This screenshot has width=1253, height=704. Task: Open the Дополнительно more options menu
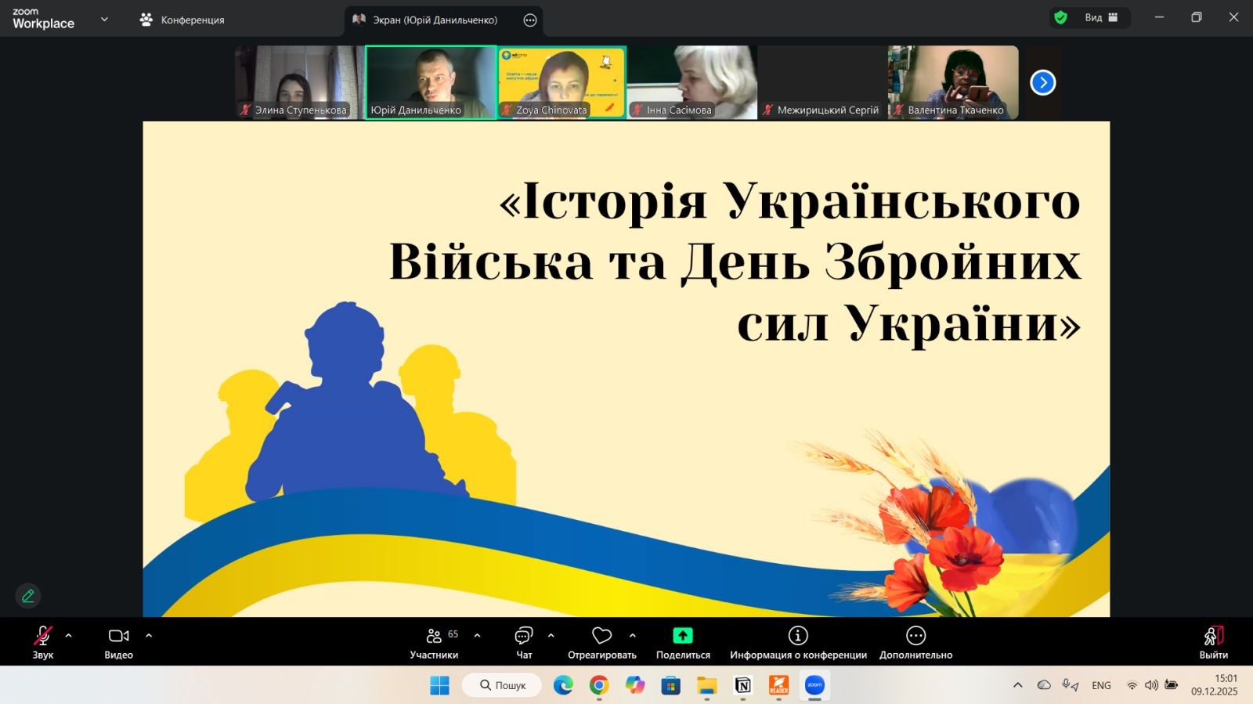tap(915, 642)
